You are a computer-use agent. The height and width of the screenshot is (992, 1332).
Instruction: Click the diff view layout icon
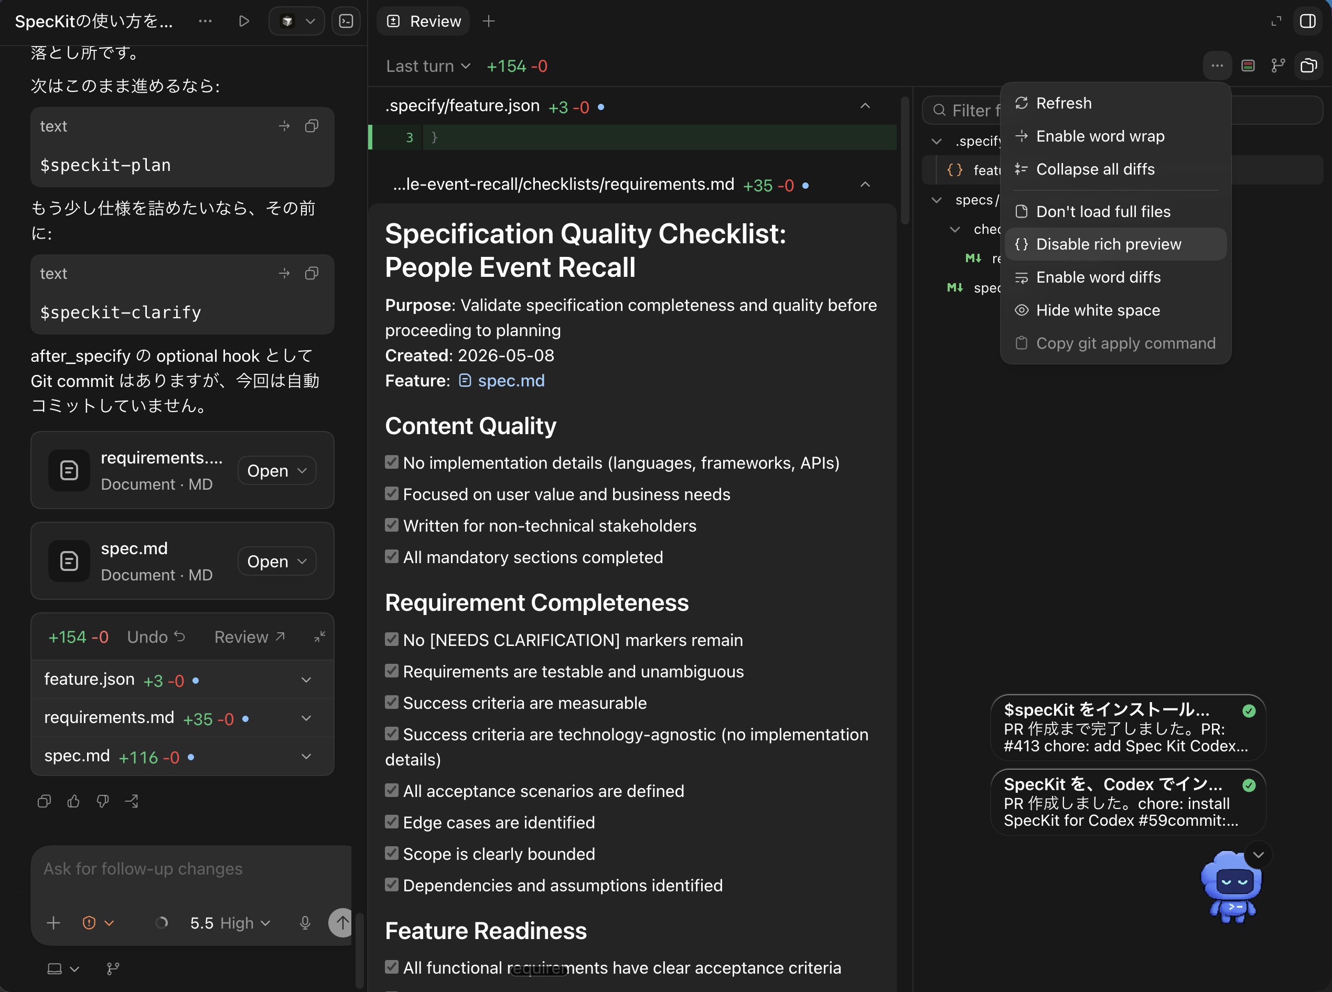tap(1248, 66)
